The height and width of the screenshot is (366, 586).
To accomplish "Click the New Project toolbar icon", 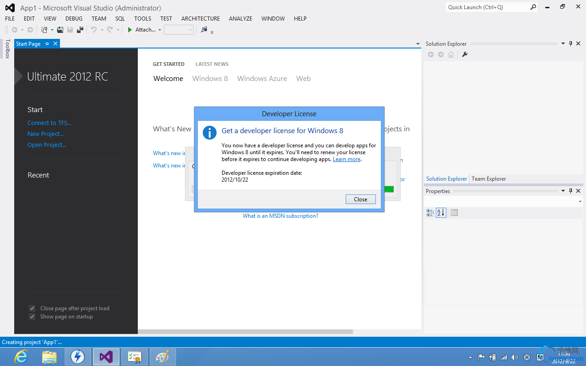I will (44, 30).
